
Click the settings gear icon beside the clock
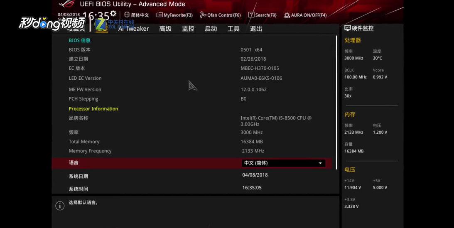pos(113,14)
